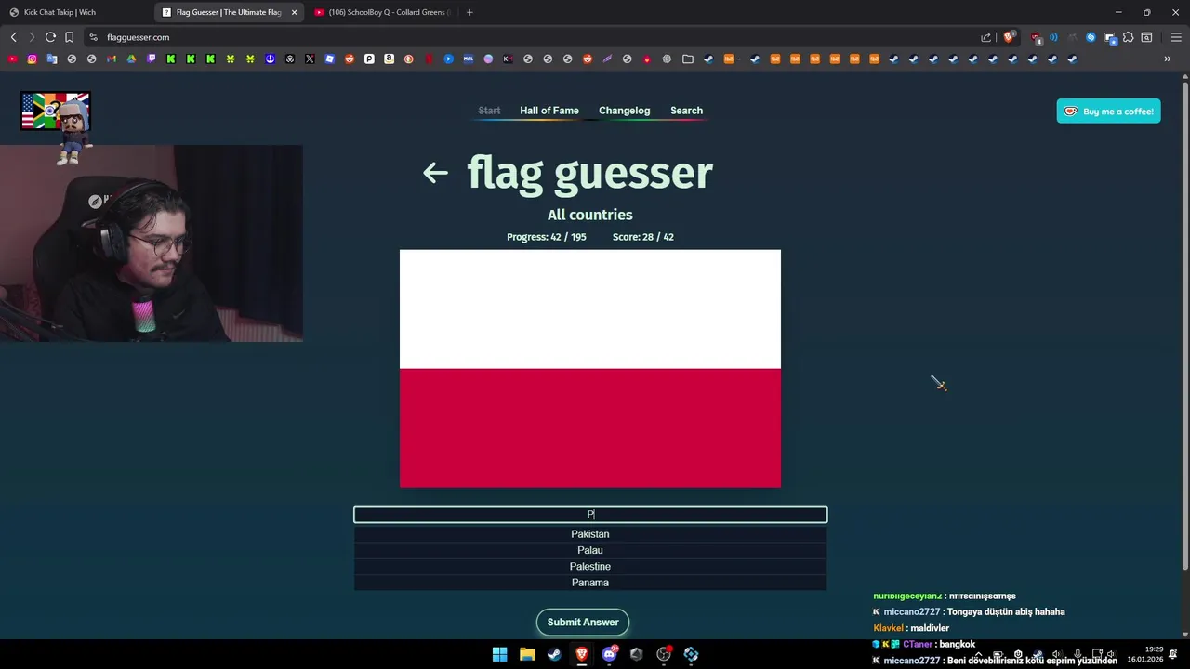
Task: Open the new tab plus button
Action: click(469, 12)
